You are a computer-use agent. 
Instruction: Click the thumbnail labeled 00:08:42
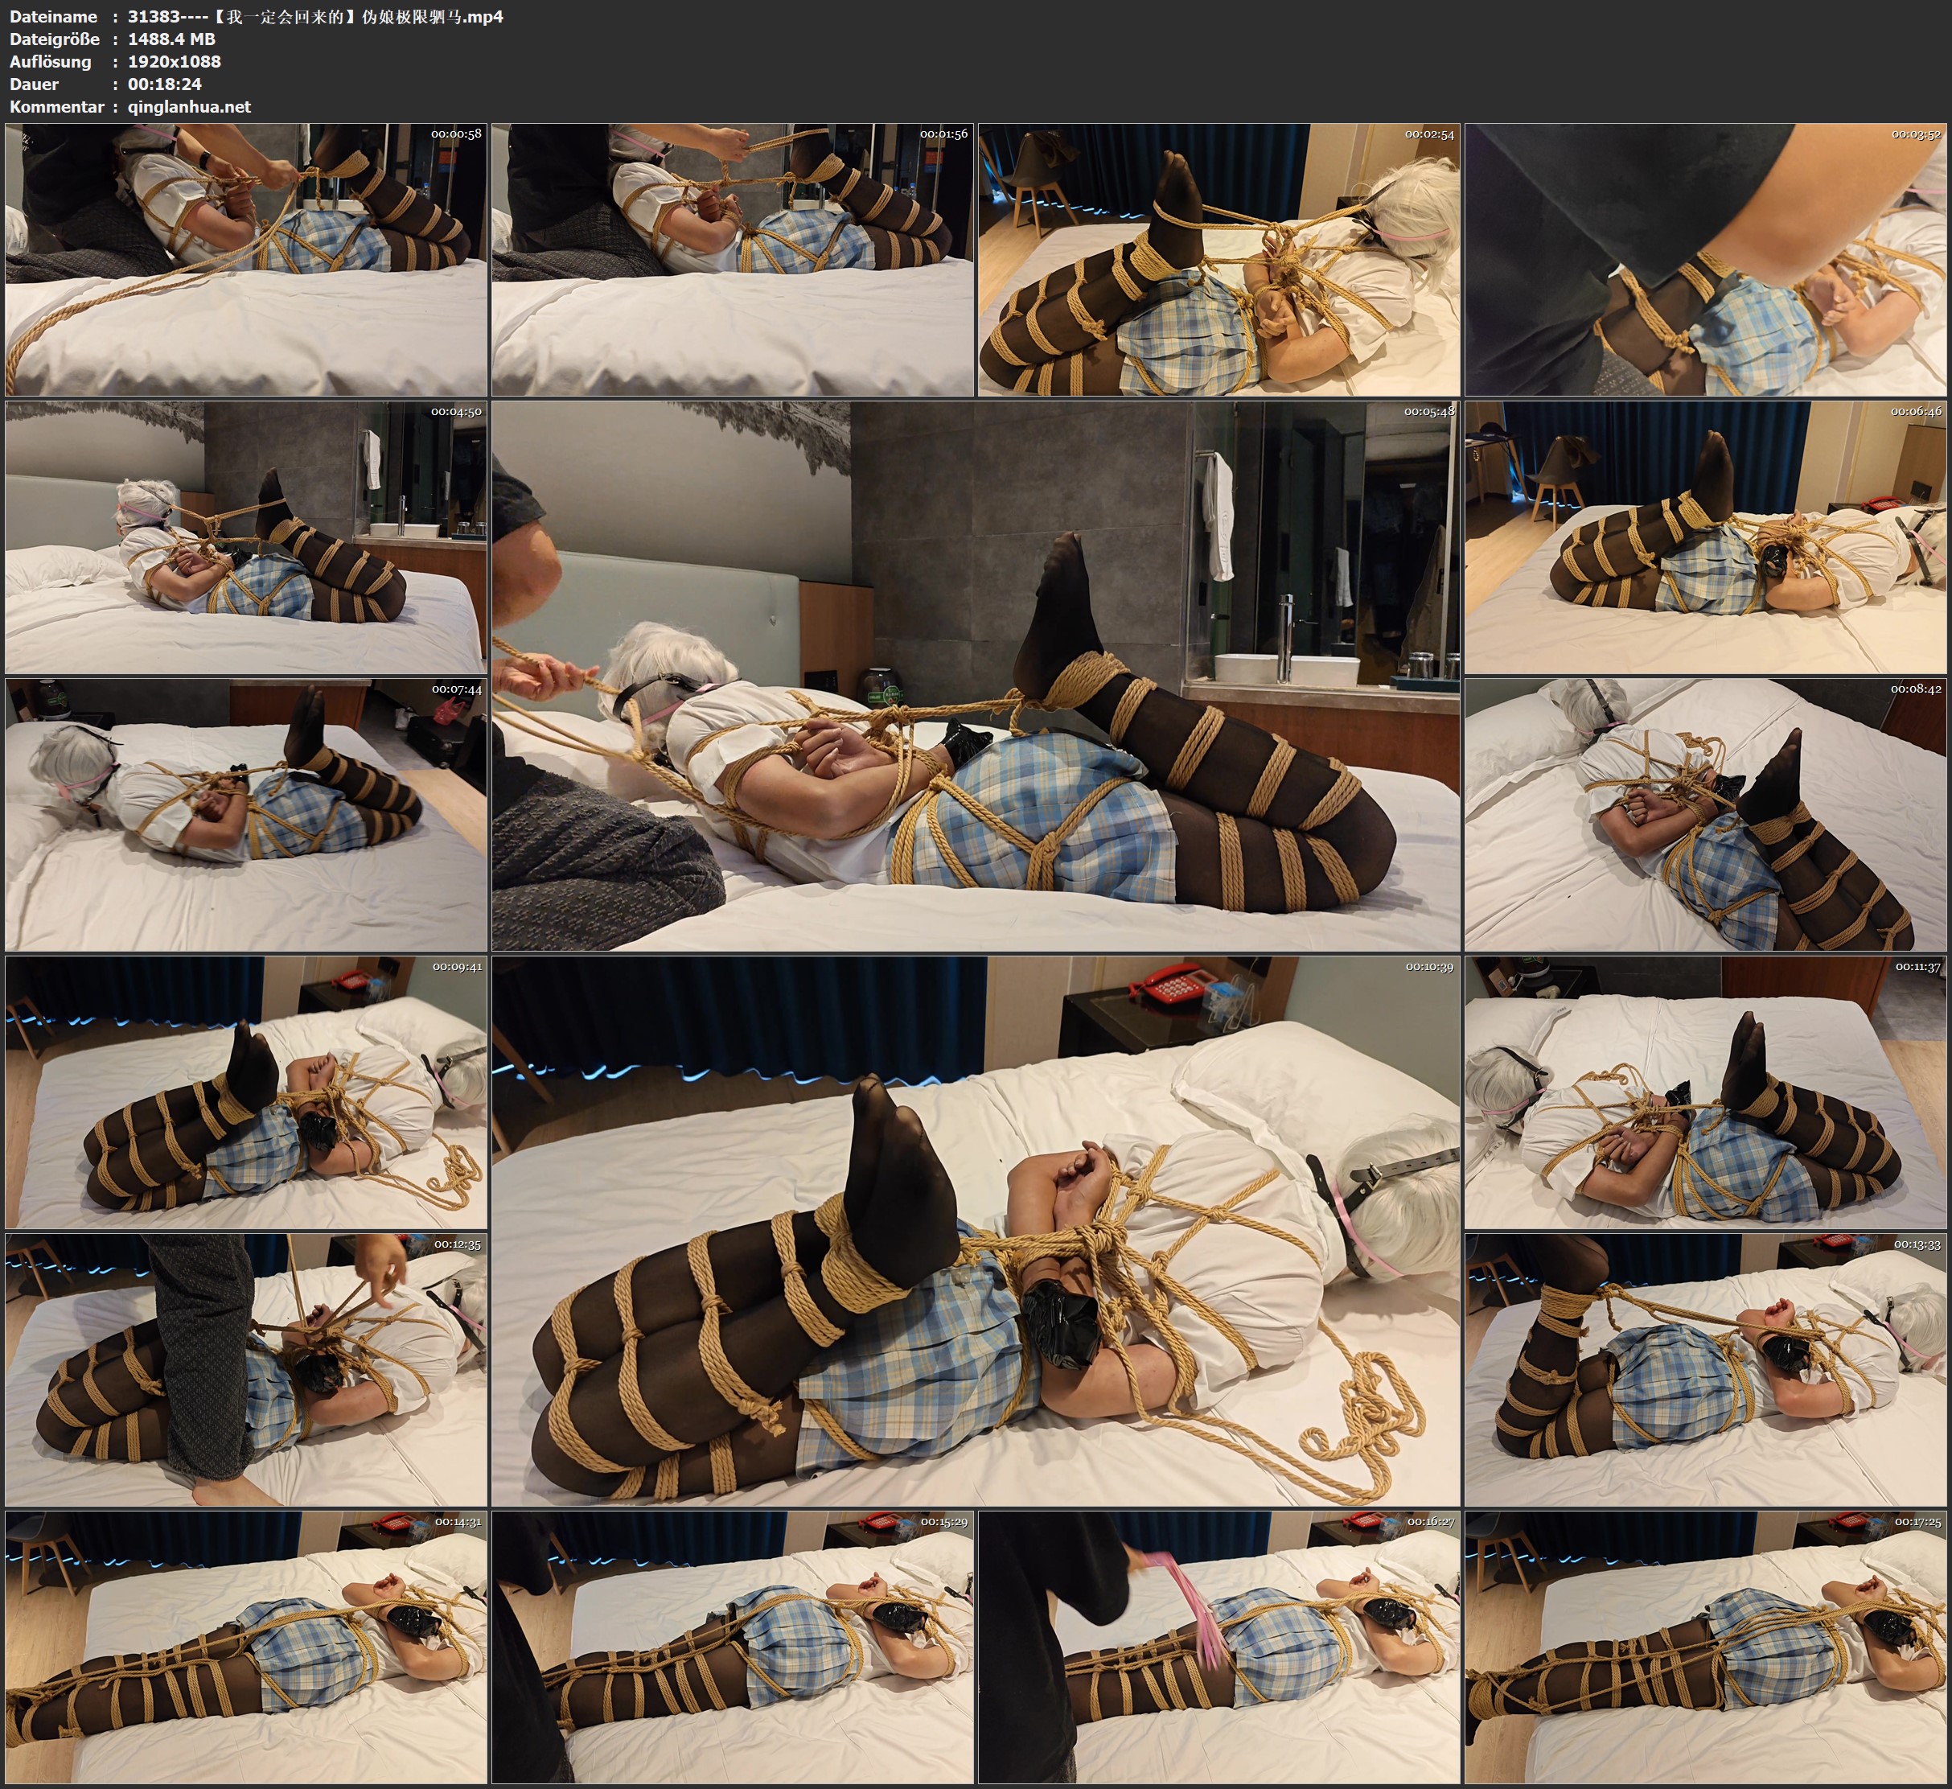(x=1706, y=815)
